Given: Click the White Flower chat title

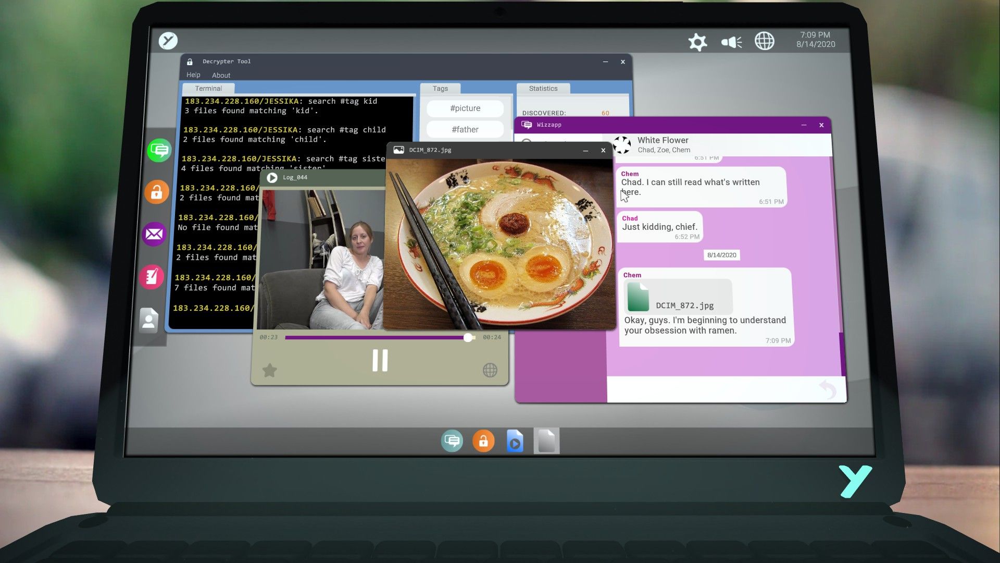Looking at the screenshot, I should click(663, 140).
